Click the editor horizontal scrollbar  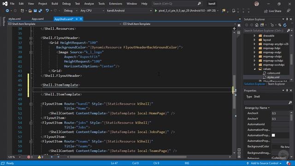coord(128,157)
